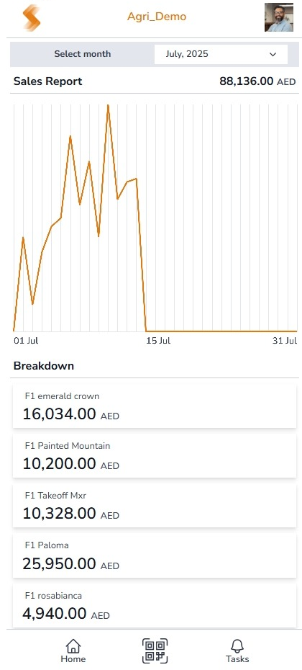Select the Agri_Demo title
Image resolution: width=302 pixels, height=670 pixels.
coord(157,17)
